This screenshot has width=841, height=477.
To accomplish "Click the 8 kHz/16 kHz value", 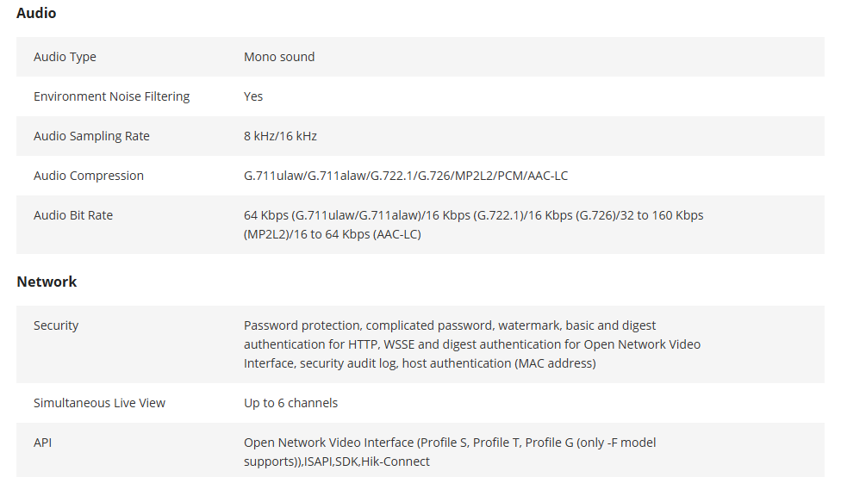I will 281,136.
